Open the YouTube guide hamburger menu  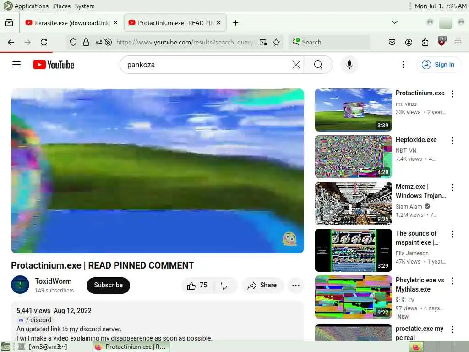[x=16, y=65]
